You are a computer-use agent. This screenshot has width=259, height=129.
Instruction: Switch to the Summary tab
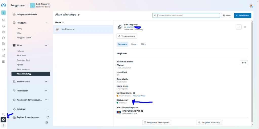[122, 44]
